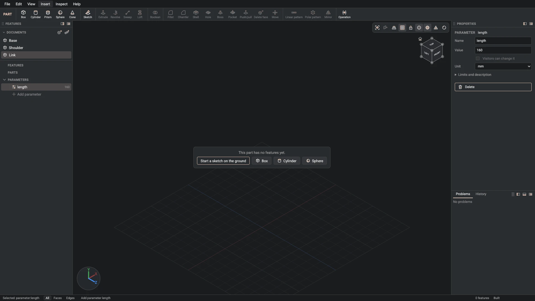
Task: Pick the Sphere tool in the toolbar
Action: [60, 14]
